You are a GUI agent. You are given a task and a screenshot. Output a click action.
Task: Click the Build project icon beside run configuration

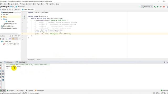pos(139,7)
